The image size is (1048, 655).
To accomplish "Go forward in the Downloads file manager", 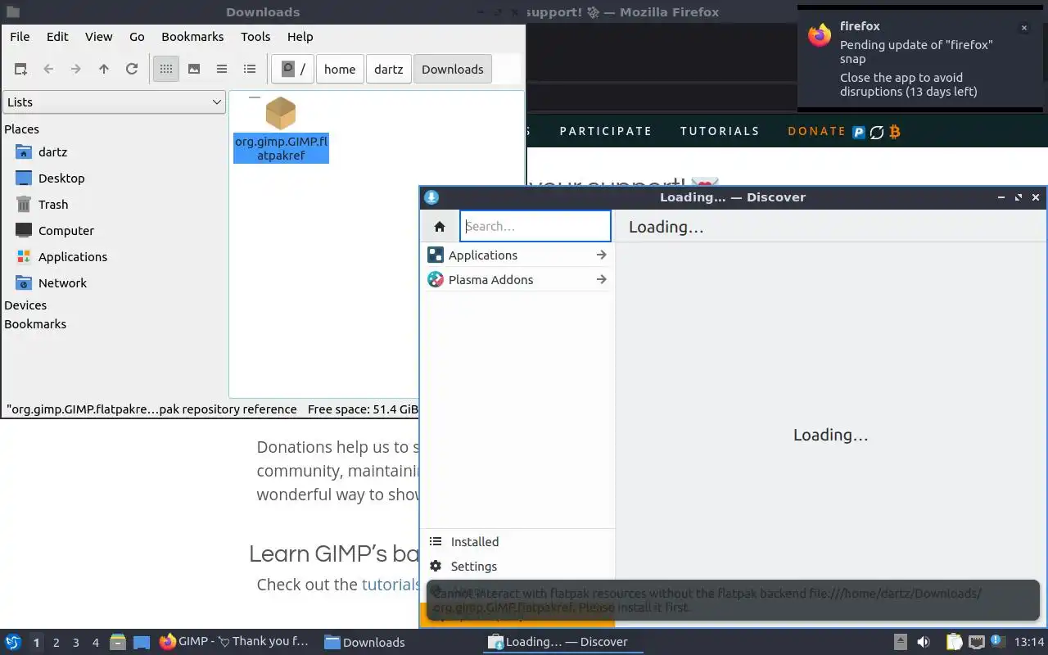I will pyautogui.click(x=76, y=70).
